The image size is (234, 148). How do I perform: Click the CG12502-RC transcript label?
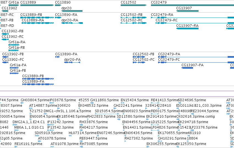coord(132,20)
